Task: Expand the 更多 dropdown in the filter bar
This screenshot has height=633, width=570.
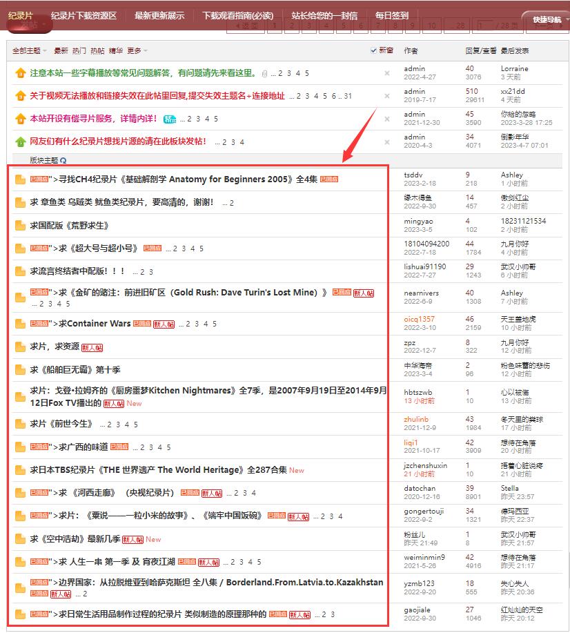Action: click(x=137, y=50)
